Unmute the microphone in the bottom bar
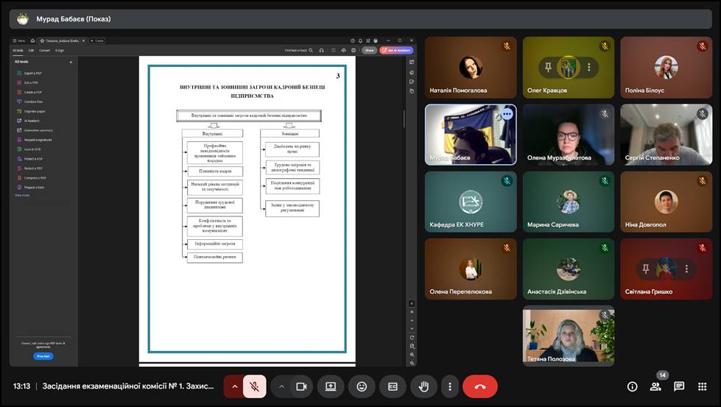 (x=254, y=386)
